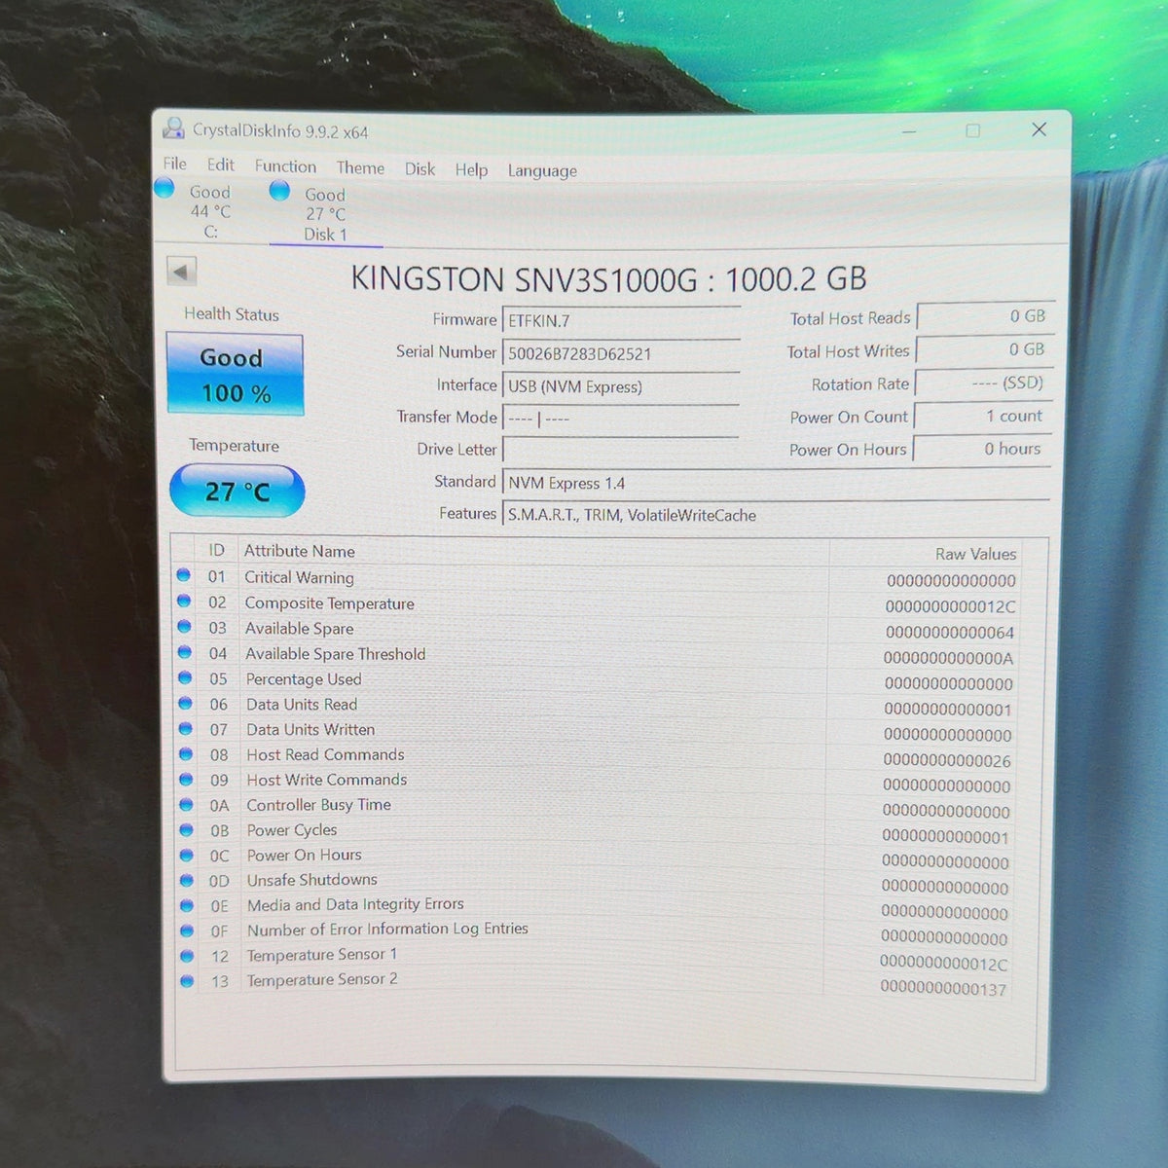The image size is (1168, 1168).
Task: Click the Interface field USB (NVM Express)
Action: click(x=621, y=386)
